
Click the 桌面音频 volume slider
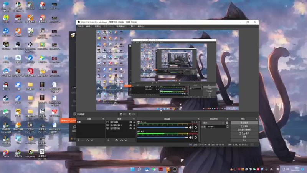163,138
